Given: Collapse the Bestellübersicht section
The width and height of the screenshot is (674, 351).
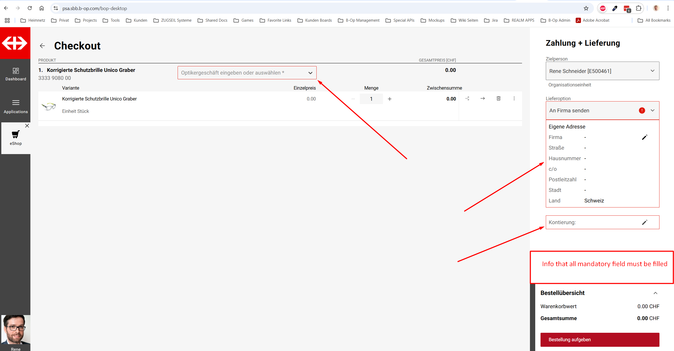Looking at the screenshot, I should tap(655, 293).
